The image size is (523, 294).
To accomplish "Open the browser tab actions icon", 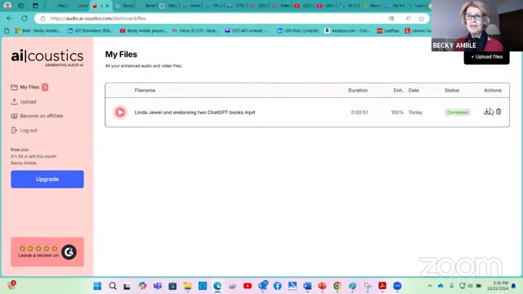I will point(35,6).
